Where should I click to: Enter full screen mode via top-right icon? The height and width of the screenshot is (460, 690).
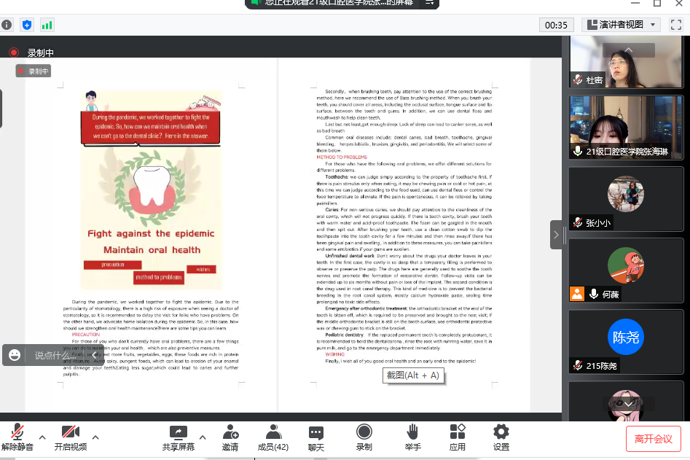(x=675, y=25)
